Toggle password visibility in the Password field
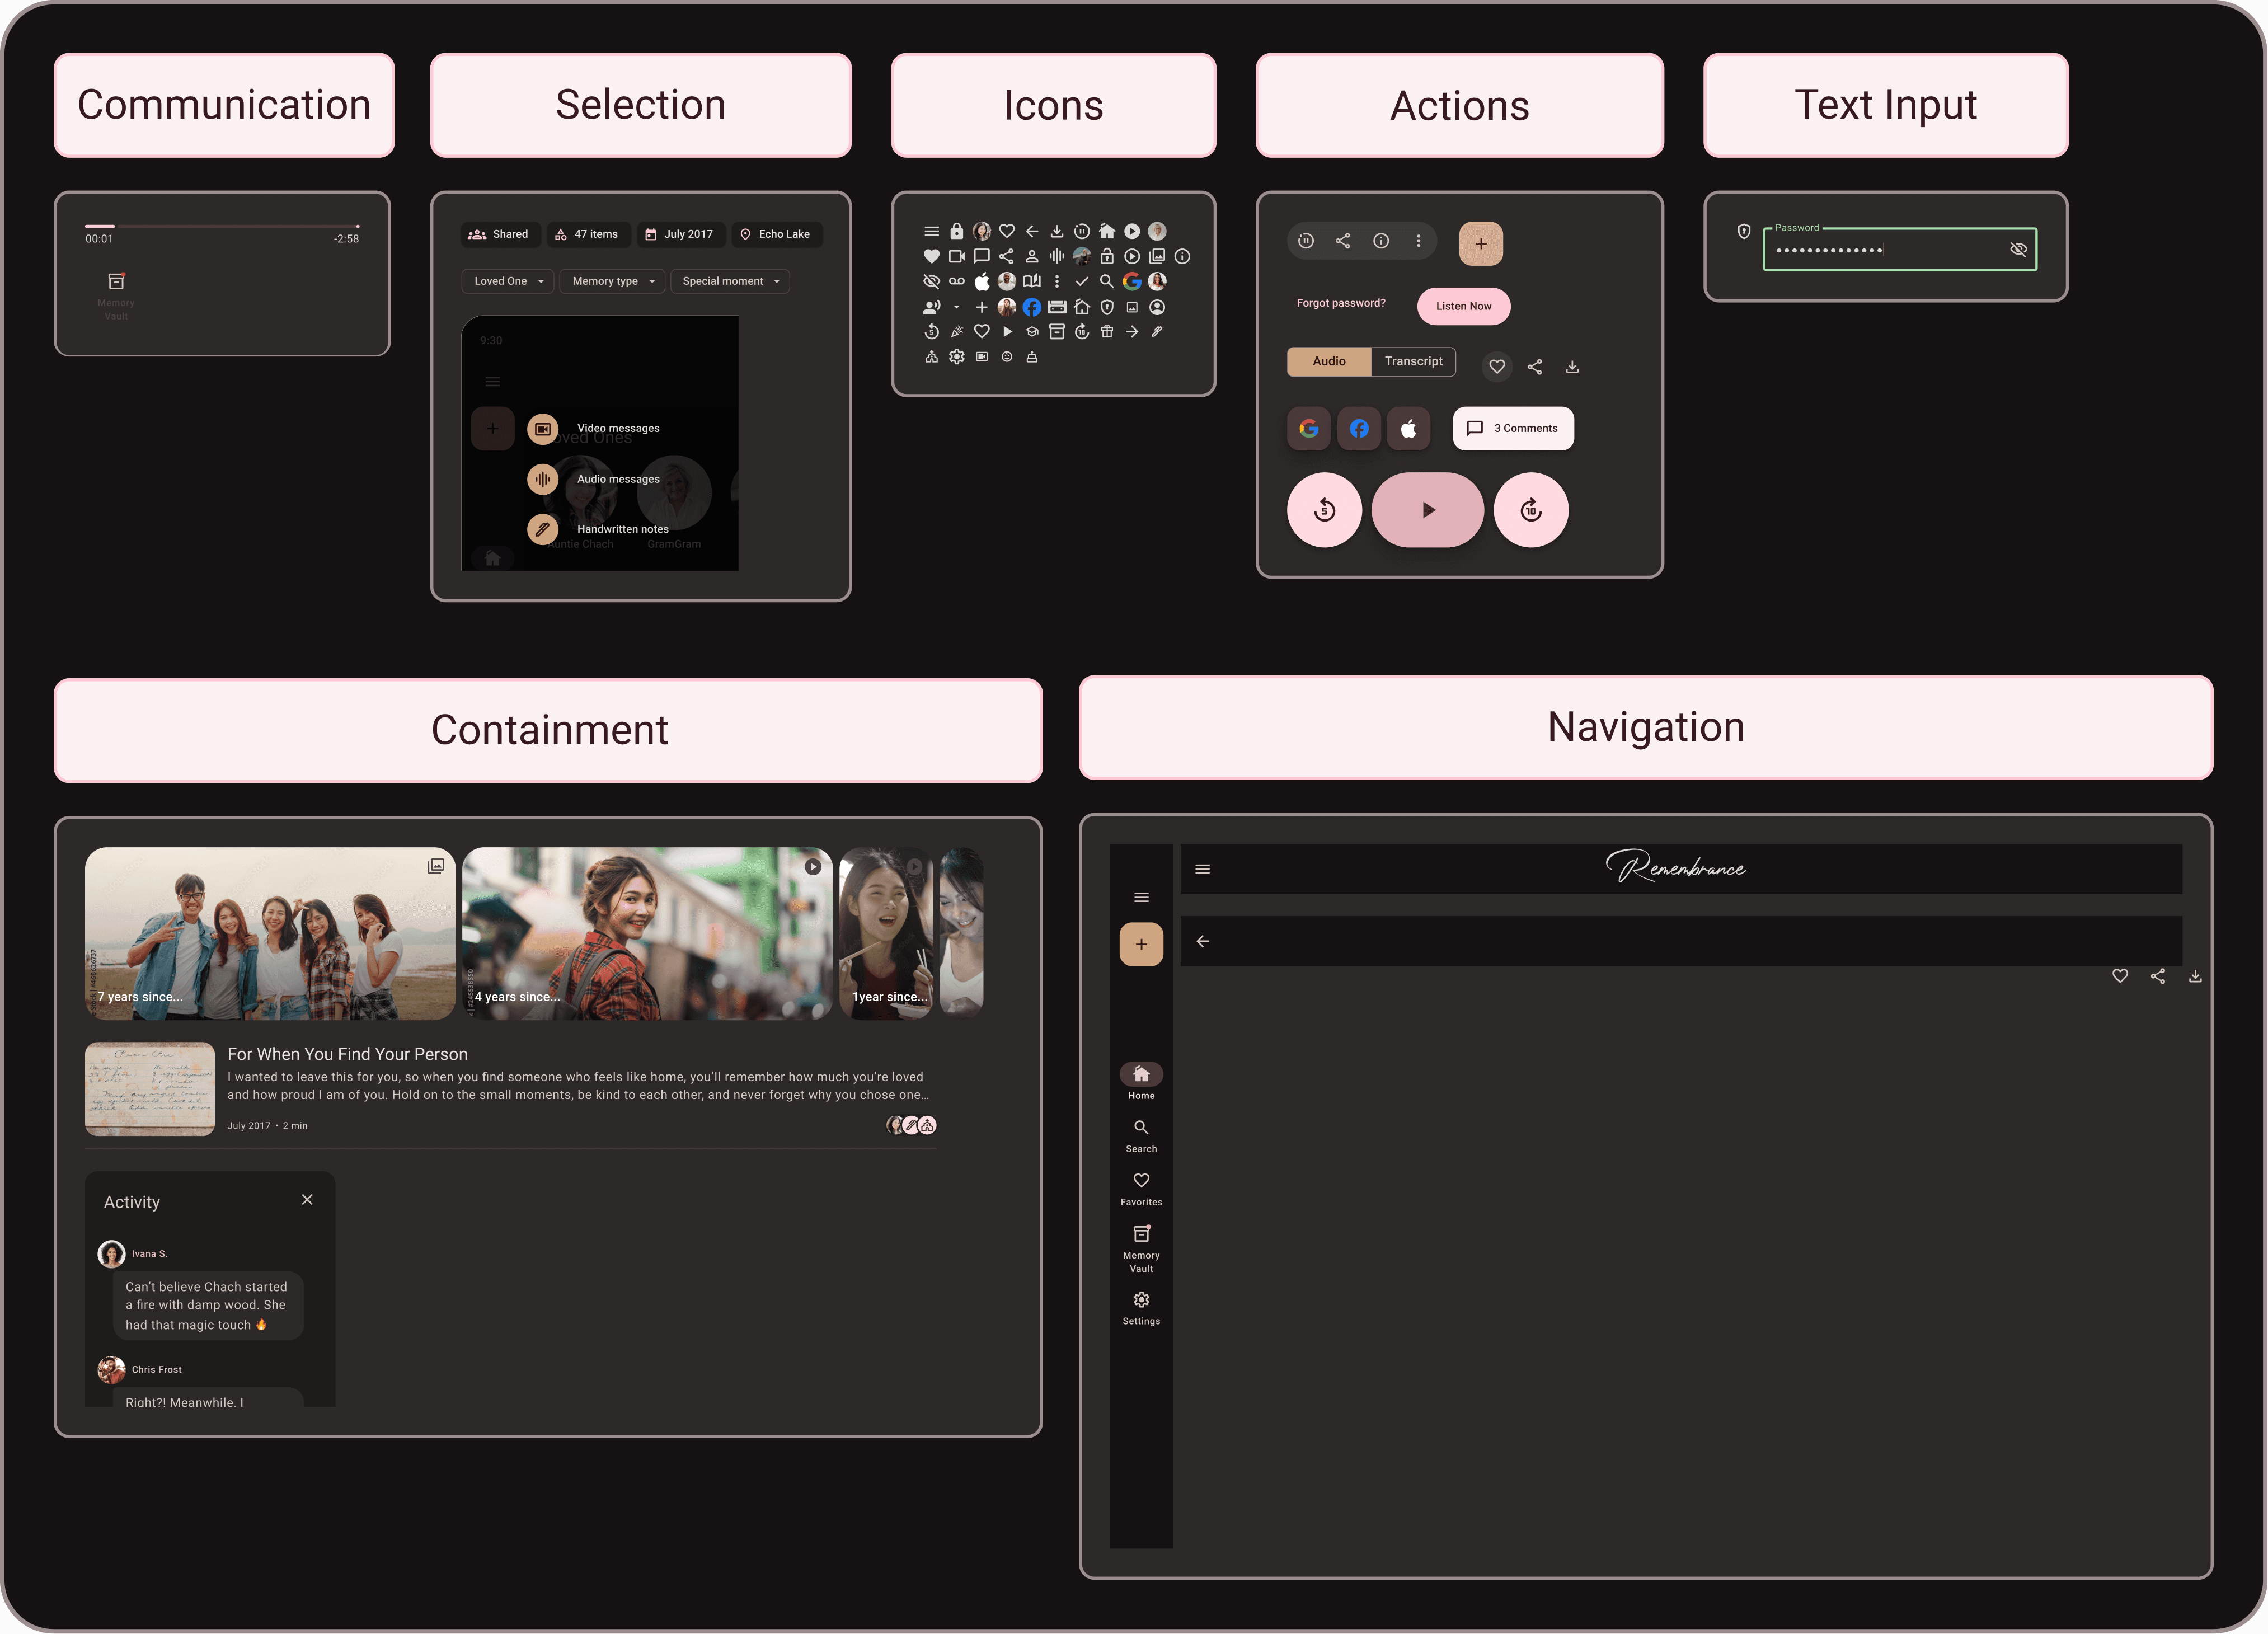Viewport: 2268px width, 1634px height. (2019, 249)
